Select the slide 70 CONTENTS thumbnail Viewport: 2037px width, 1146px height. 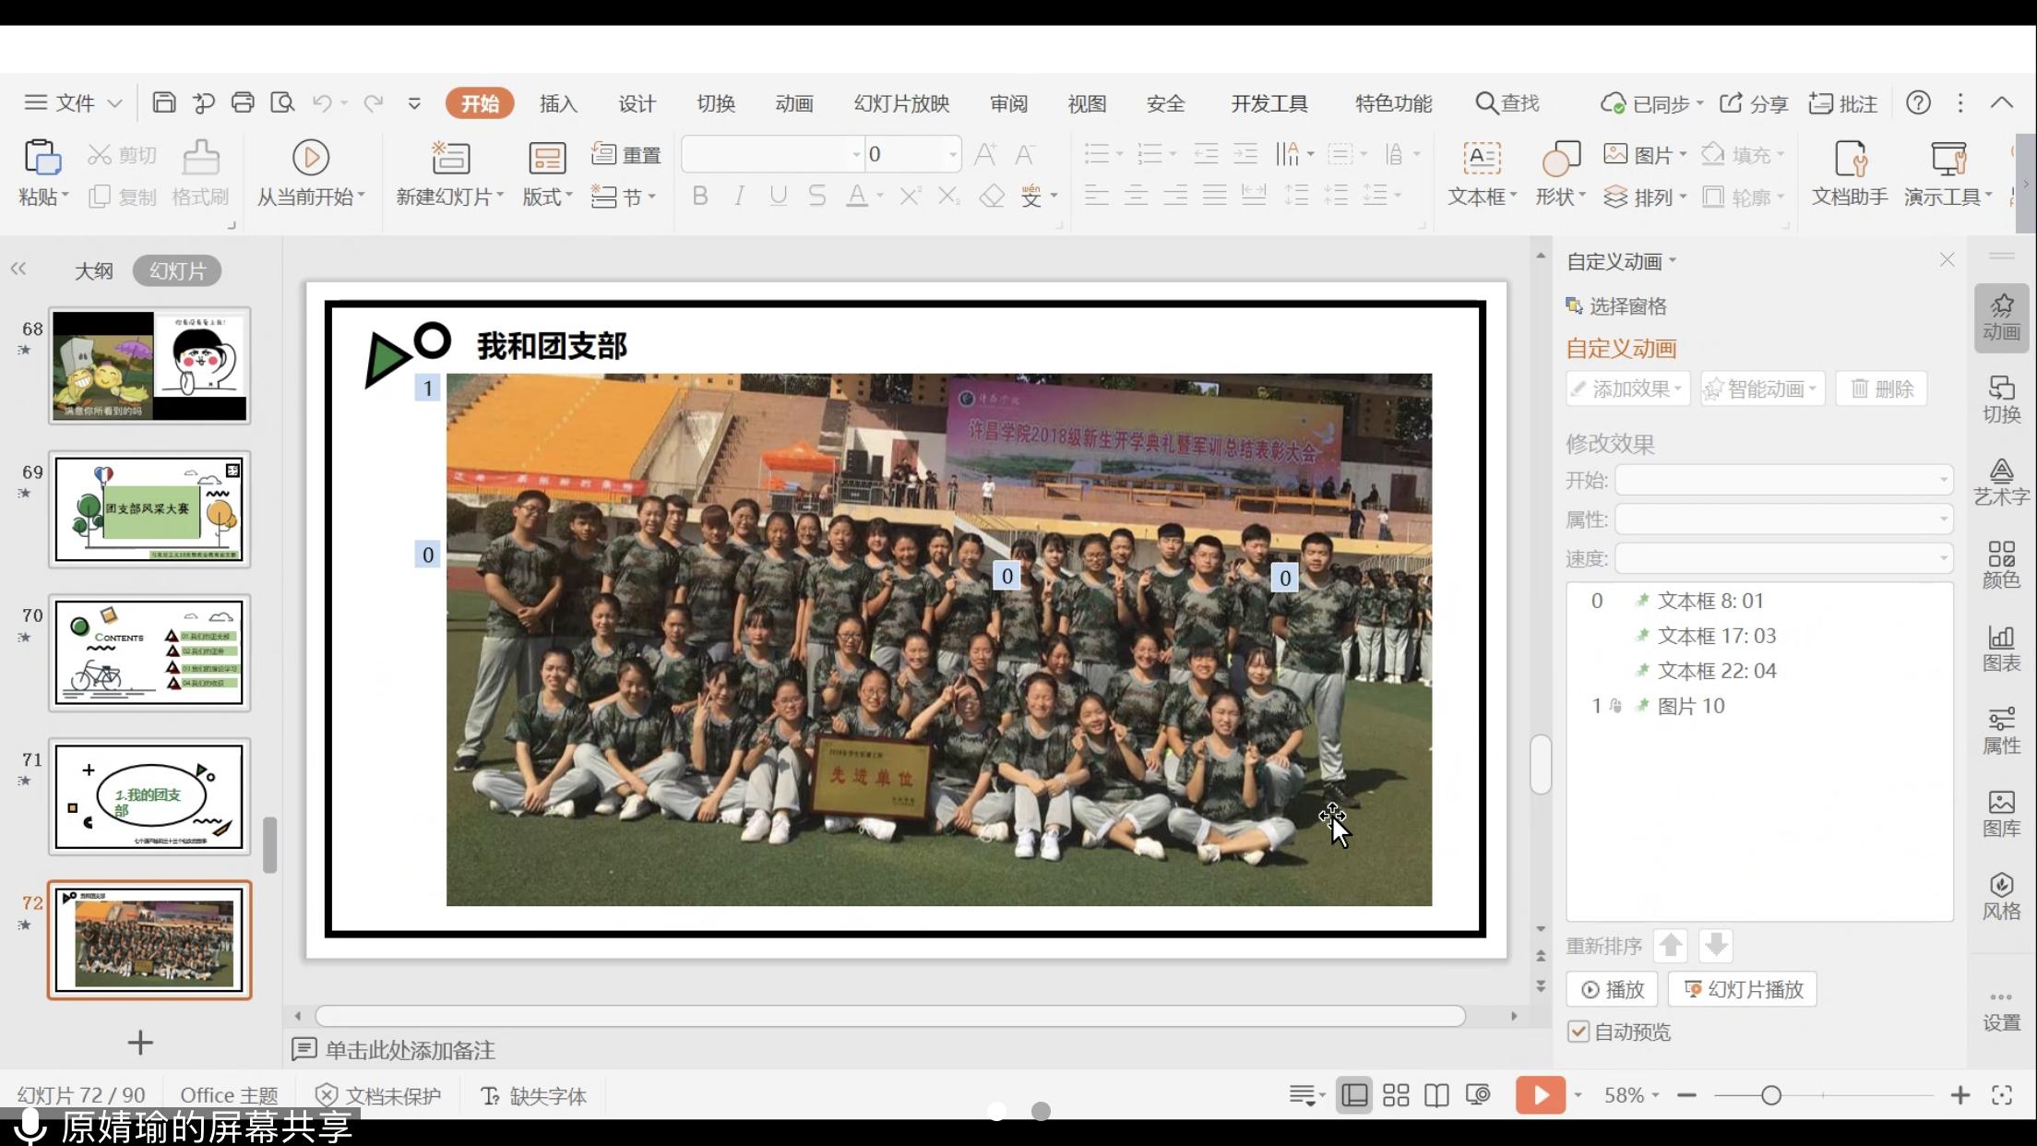pos(149,652)
